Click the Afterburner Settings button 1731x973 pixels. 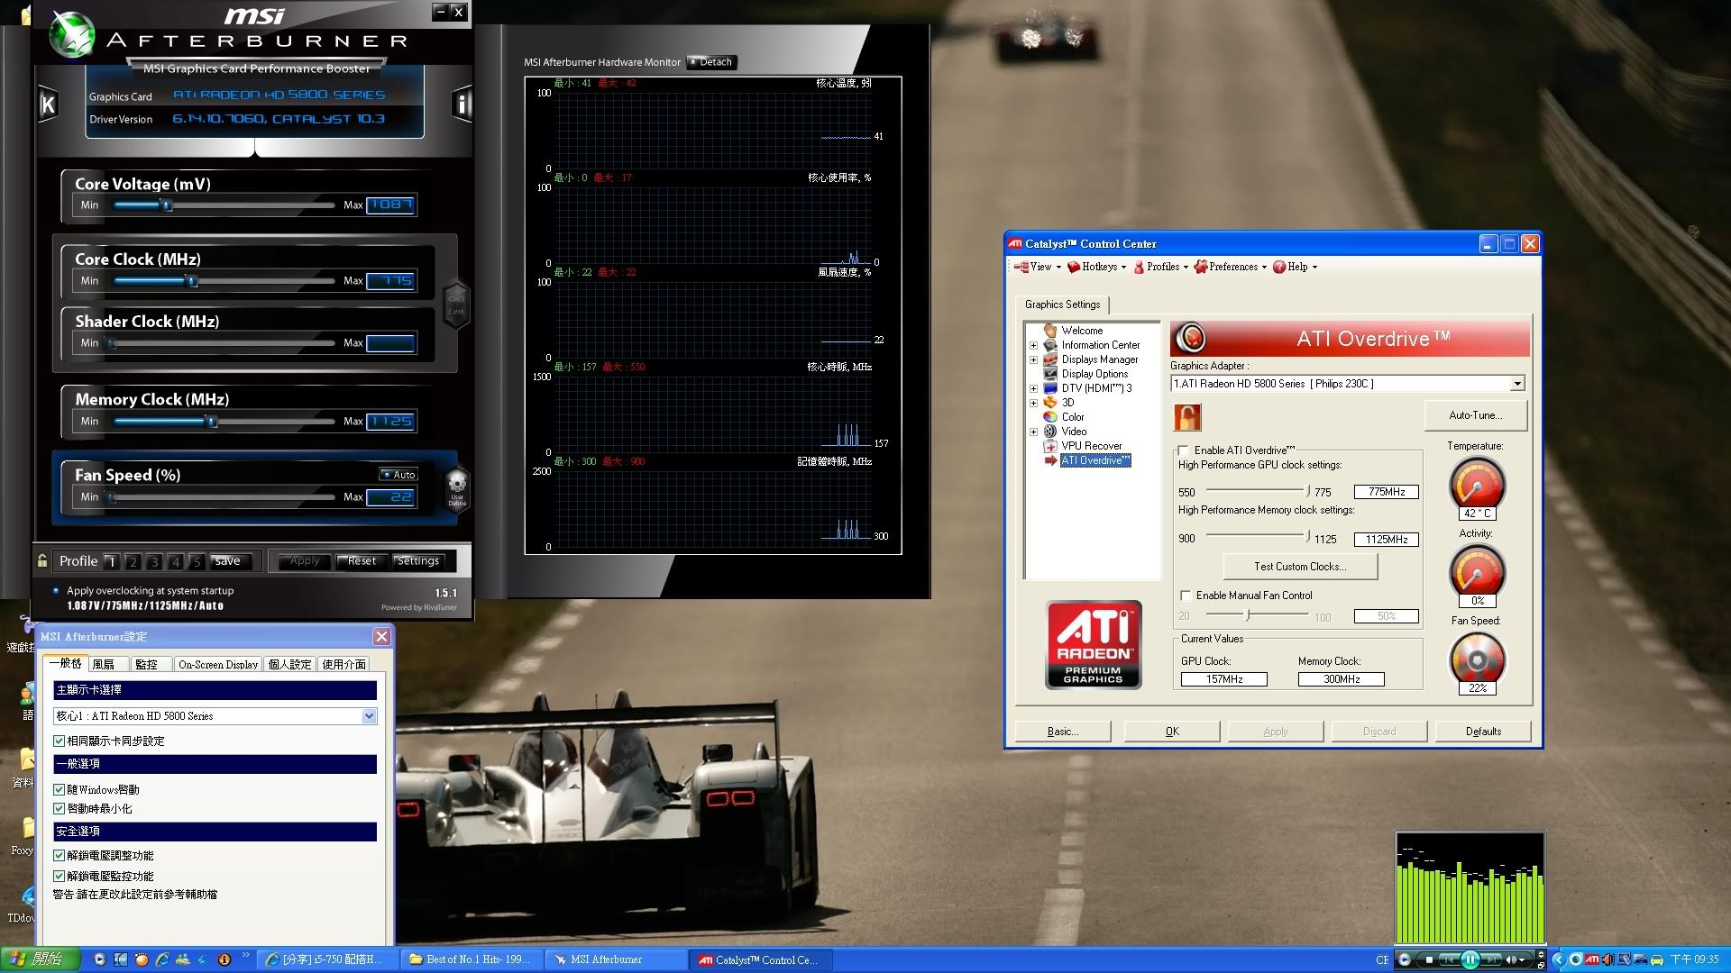tap(418, 560)
